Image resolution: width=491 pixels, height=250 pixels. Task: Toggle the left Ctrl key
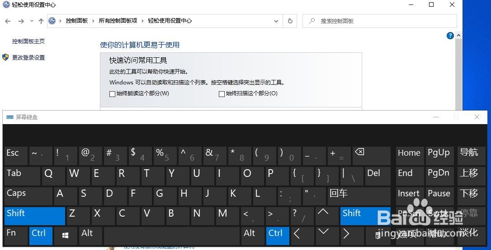pos(41,236)
